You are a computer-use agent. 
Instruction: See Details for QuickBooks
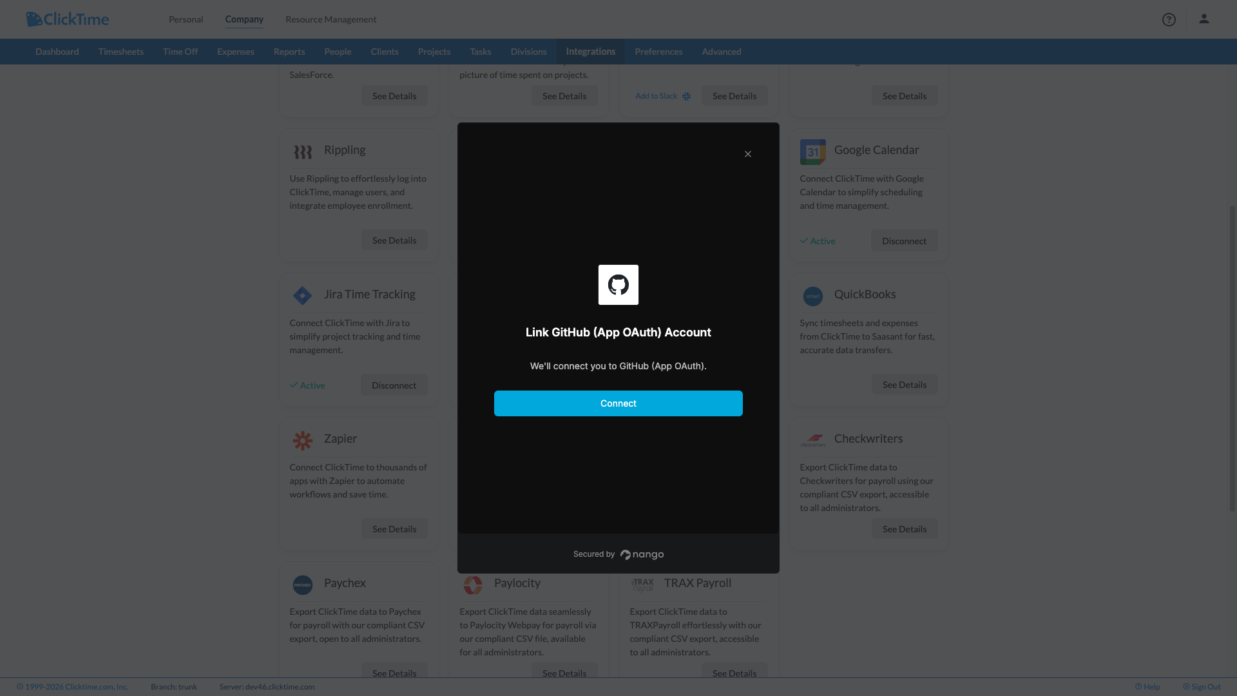pyautogui.click(x=905, y=385)
